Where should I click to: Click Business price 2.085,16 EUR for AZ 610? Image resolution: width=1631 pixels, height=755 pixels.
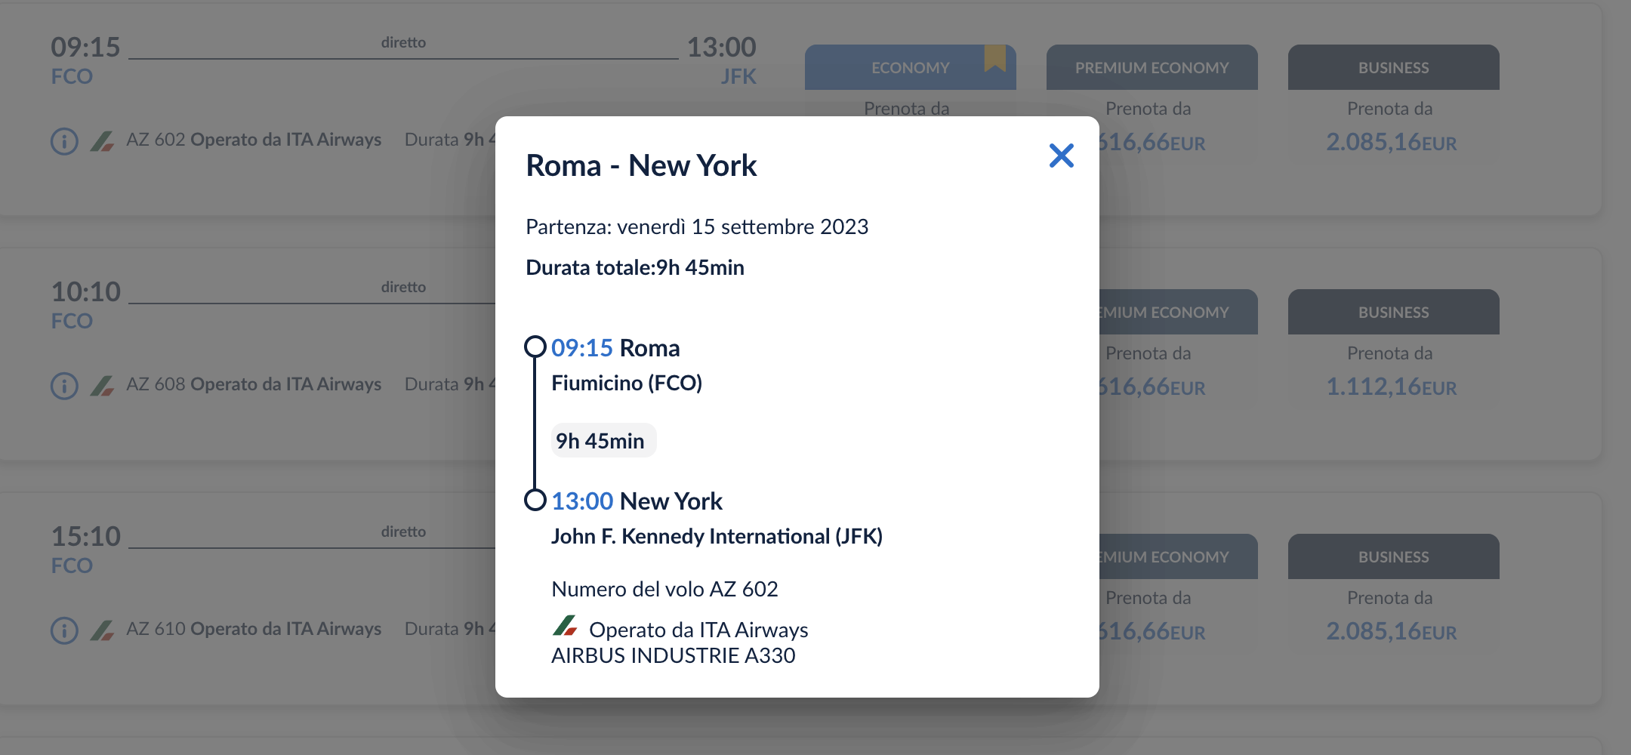pyautogui.click(x=1392, y=631)
